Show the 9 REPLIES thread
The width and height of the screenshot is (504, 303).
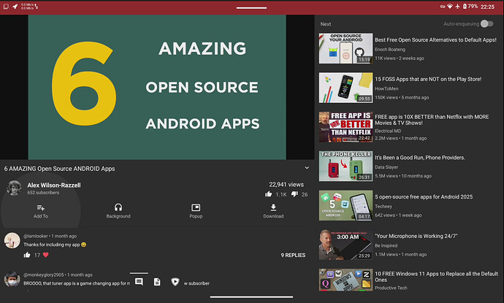pyautogui.click(x=292, y=256)
